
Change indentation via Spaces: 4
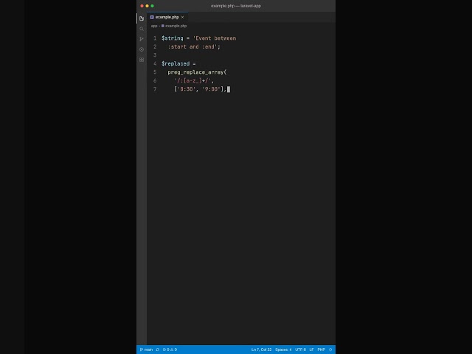coord(283,350)
